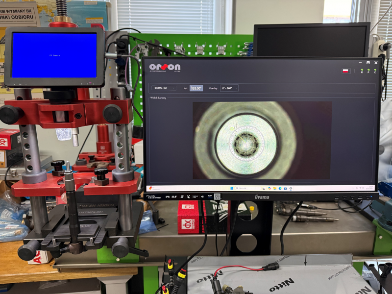Click the Polish flag language icon
Image resolution: width=392 pixels, height=294 pixels.
pyautogui.click(x=345, y=71)
